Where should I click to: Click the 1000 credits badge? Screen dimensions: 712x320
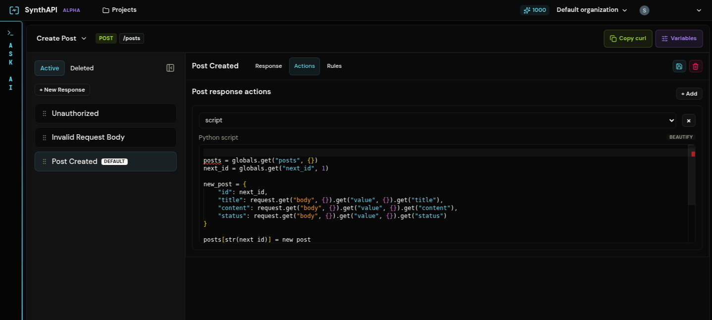coord(535,10)
